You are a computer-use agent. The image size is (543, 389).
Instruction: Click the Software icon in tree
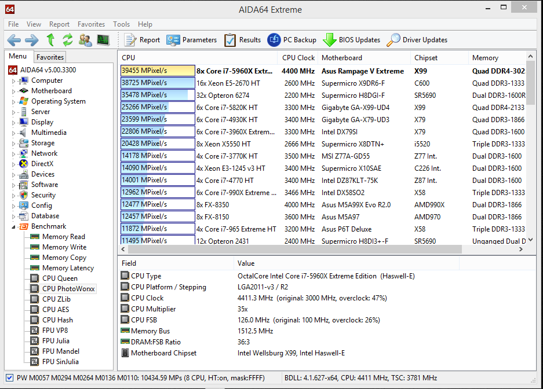coord(24,185)
